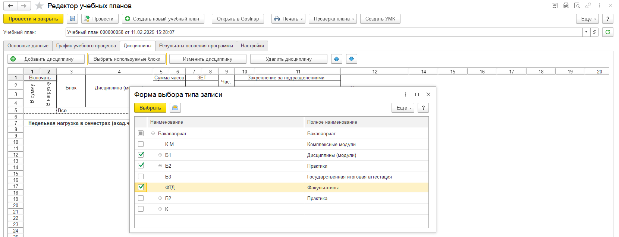Screen dimensions: 619x237
Task: Click the refresh icon beside plan field
Action: pos(608,32)
